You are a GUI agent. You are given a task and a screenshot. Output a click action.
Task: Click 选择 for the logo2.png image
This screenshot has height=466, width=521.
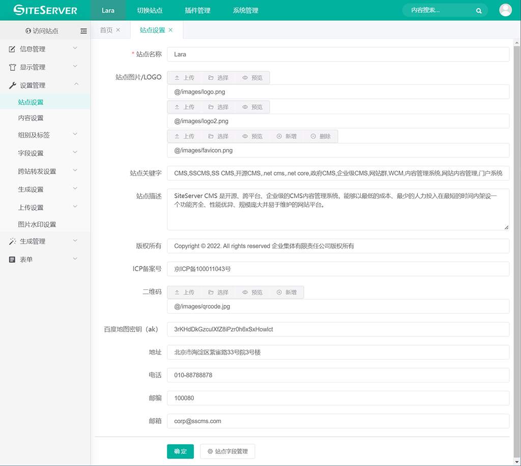point(218,107)
